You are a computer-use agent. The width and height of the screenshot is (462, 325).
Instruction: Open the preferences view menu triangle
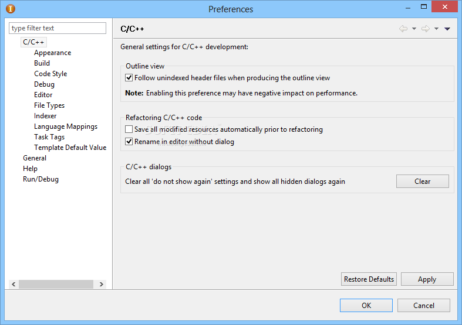click(447, 29)
